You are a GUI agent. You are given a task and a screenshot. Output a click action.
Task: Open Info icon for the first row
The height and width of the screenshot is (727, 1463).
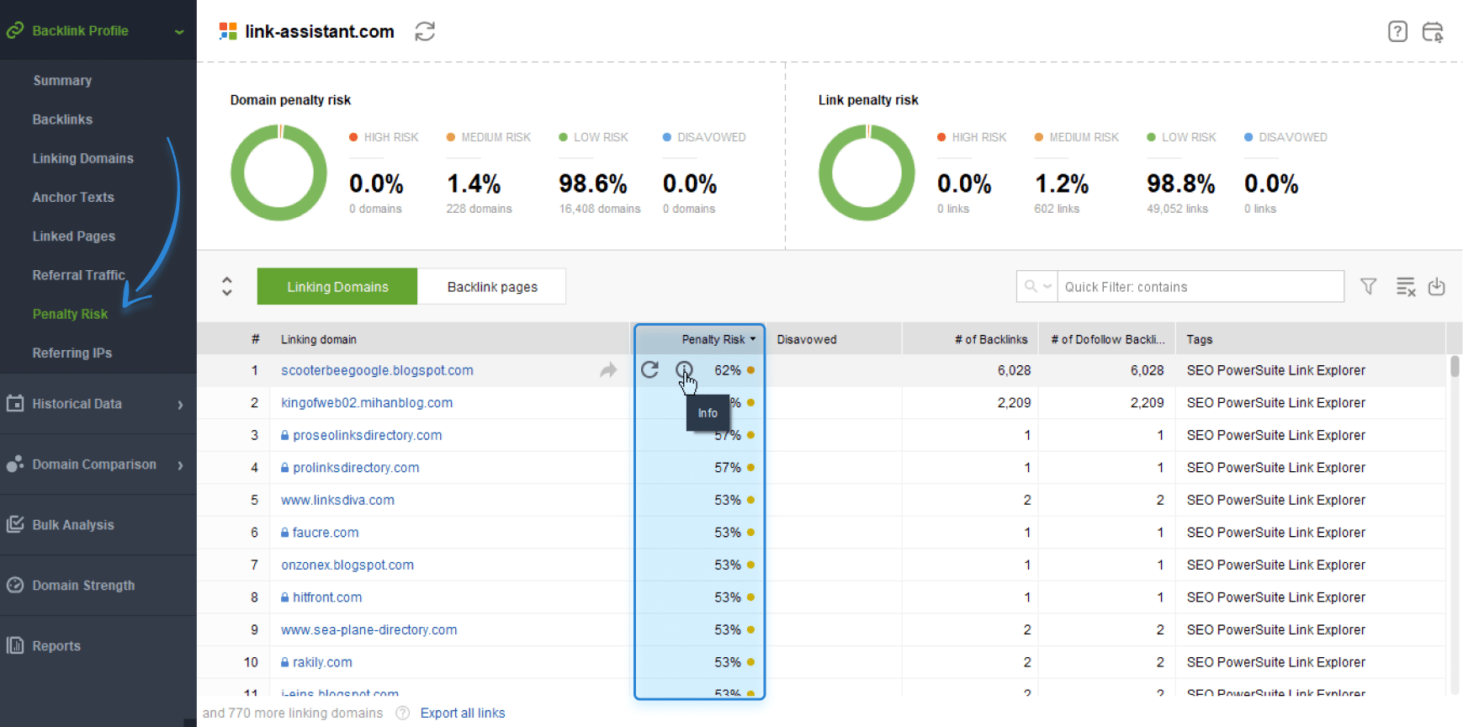click(684, 369)
